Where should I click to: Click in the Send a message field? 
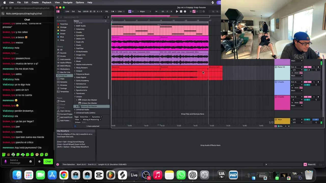click(x=18, y=161)
